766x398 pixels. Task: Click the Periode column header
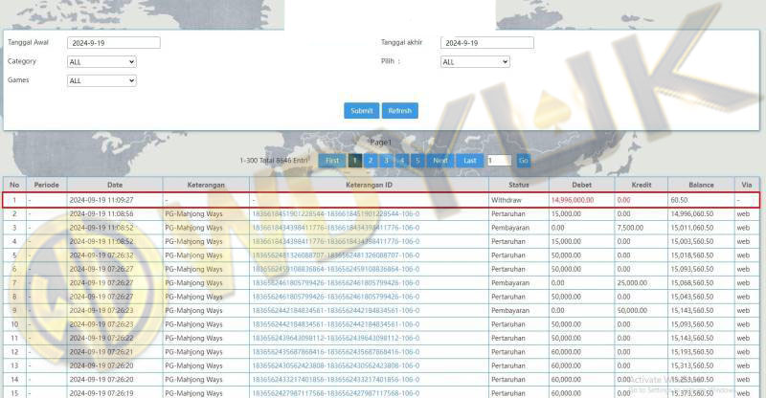coord(46,185)
